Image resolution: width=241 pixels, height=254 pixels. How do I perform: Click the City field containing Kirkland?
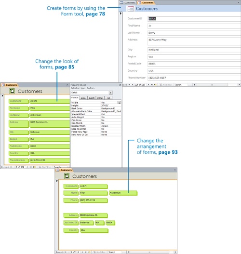click(x=194, y=50)
